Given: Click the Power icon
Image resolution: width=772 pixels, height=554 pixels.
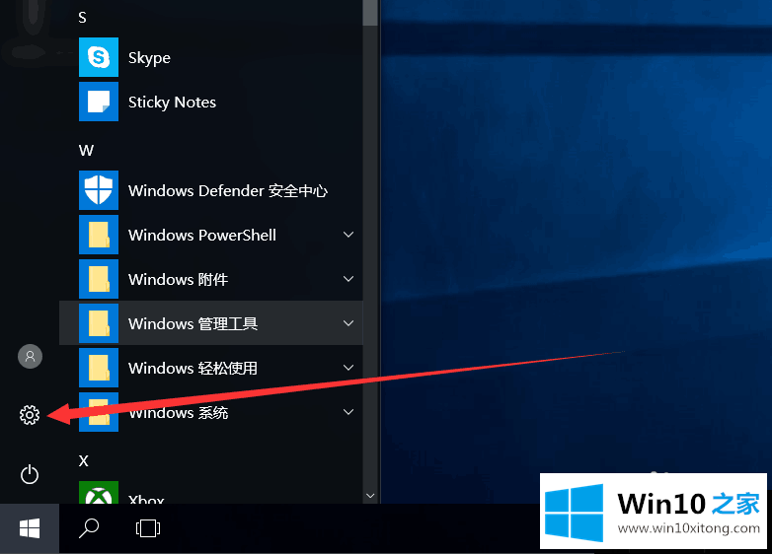Looking at the screenshot, I should (x=30, y=474).
